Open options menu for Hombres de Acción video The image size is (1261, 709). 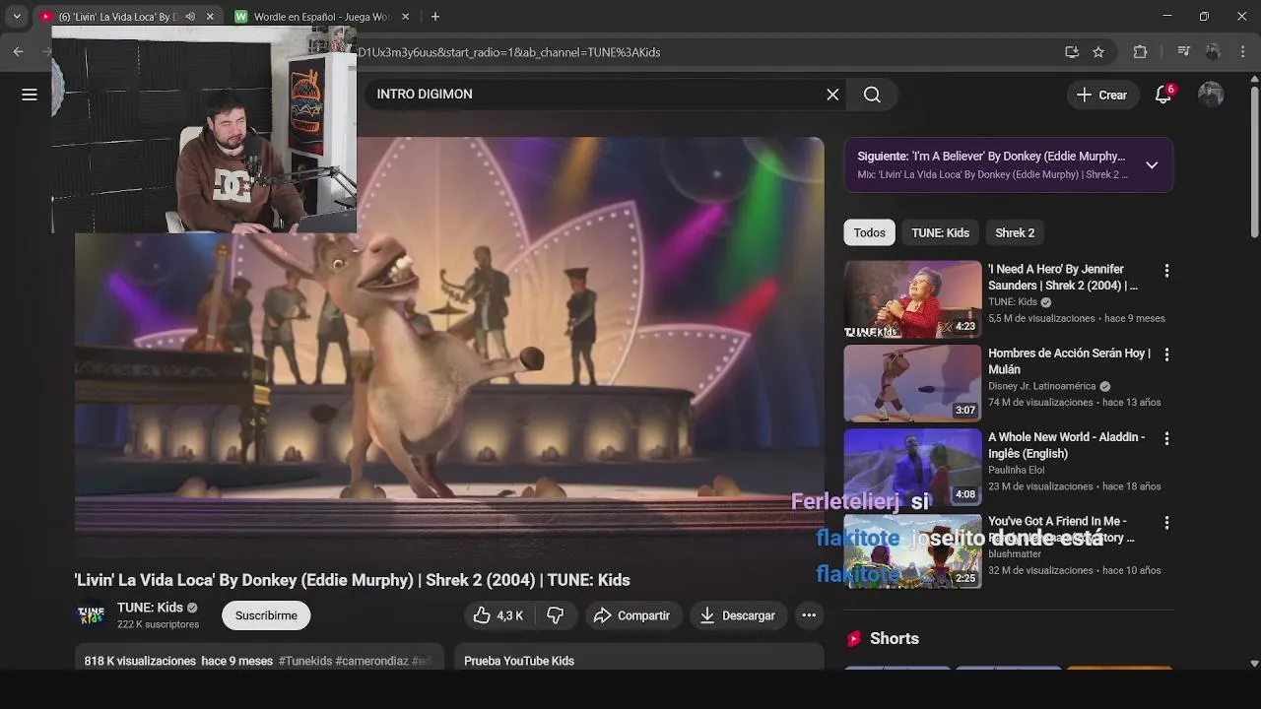point(1166,354)
